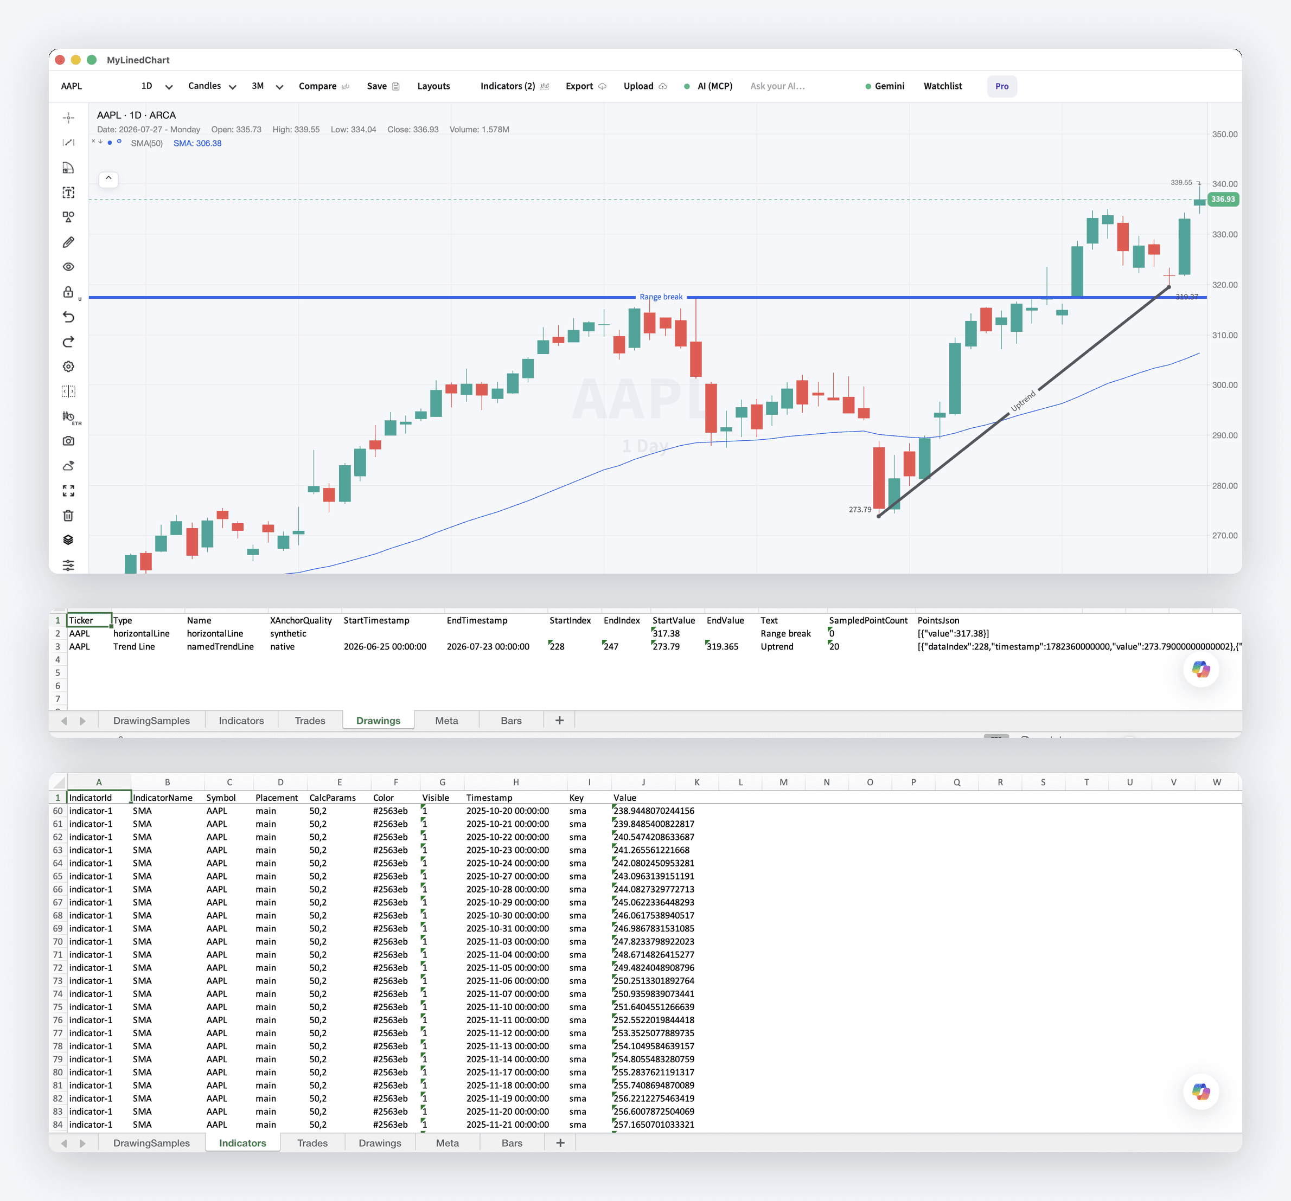Screen dimensions: 1291x1201
Task: Open the Candles chart type dropdown
Action: coord(212,86)
